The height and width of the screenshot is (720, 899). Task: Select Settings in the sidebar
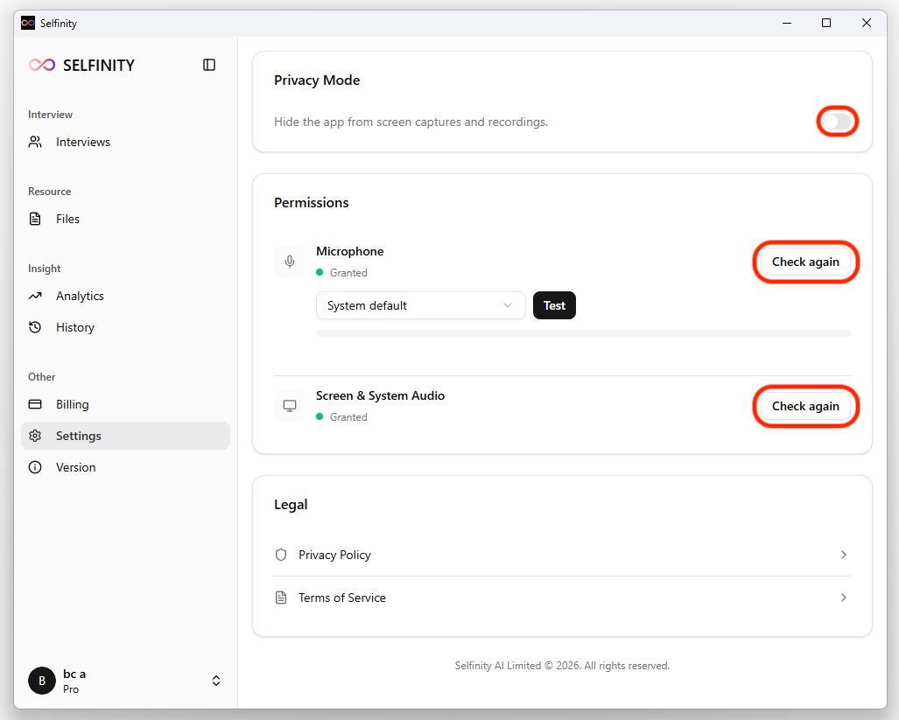(125, 436)
